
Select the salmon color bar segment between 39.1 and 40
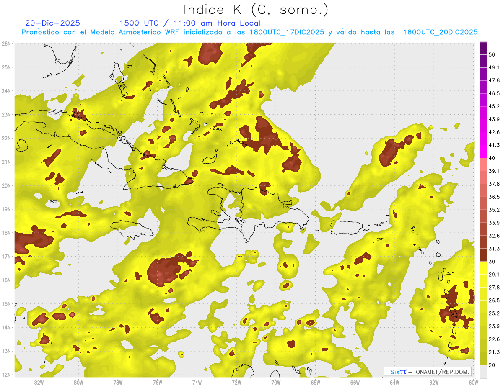coord(483,164)
